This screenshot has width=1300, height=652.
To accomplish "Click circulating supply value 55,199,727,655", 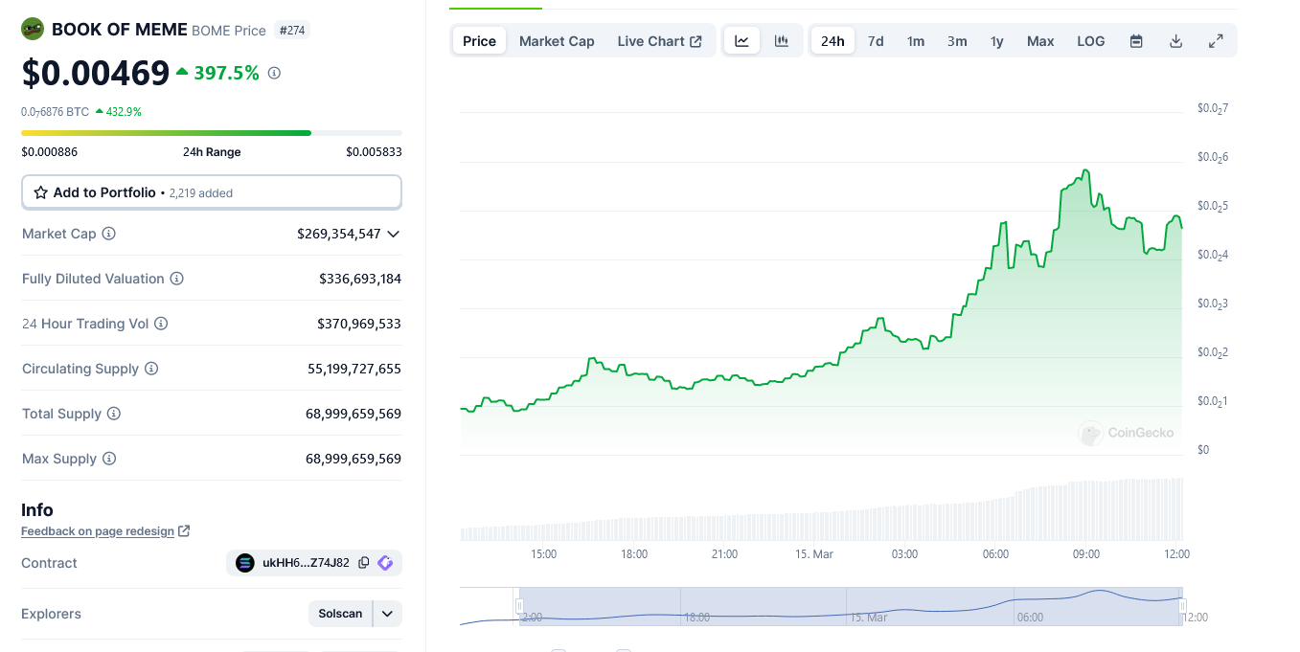I will 354,369.
